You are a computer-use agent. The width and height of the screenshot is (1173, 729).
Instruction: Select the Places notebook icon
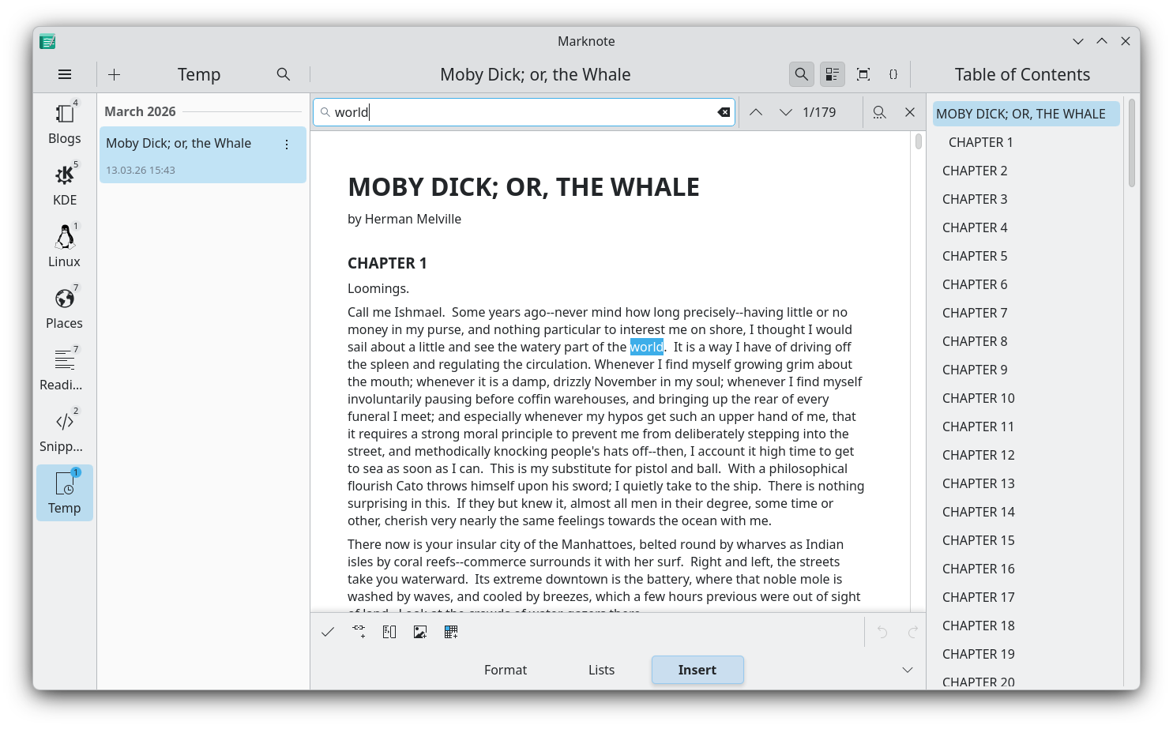point(64,306)
